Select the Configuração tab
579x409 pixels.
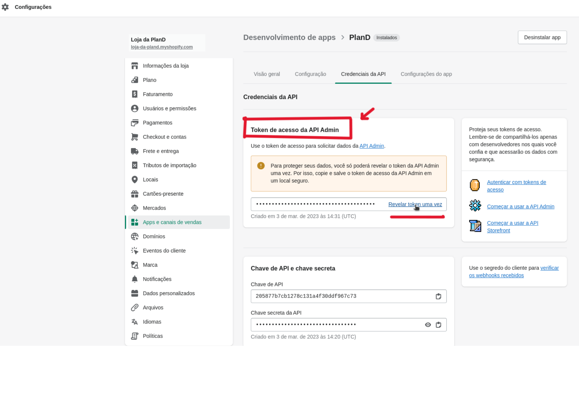(310, 74)
